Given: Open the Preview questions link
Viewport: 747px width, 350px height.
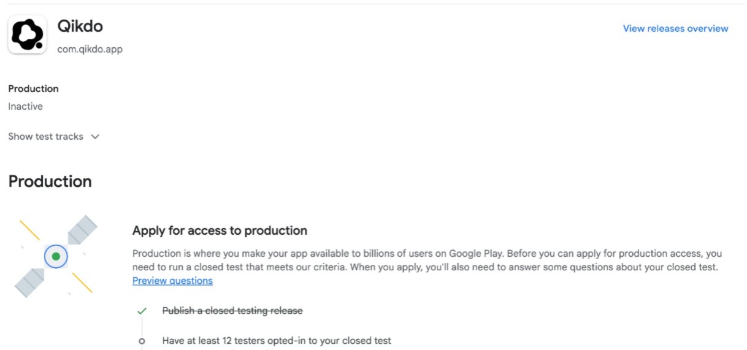Looking at the screenshot, I should click(x=172, y=281).
